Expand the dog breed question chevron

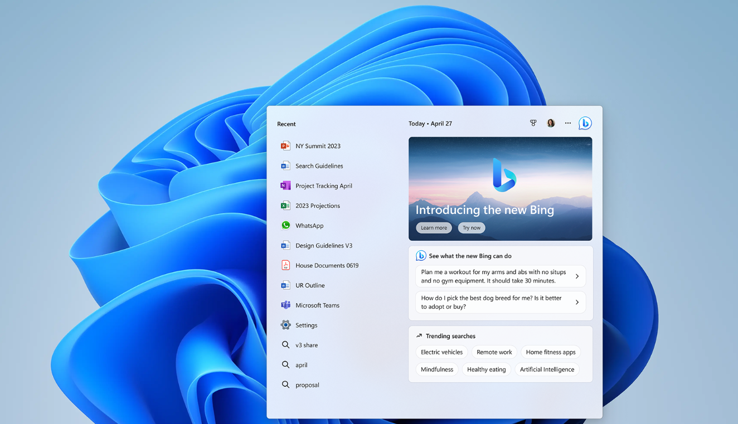pos(577,302)
